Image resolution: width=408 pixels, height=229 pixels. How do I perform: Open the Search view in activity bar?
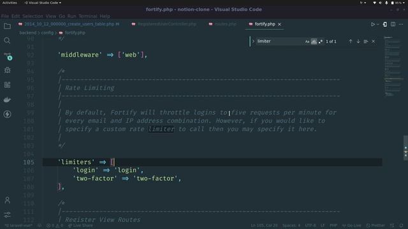(x=7, y=41)
